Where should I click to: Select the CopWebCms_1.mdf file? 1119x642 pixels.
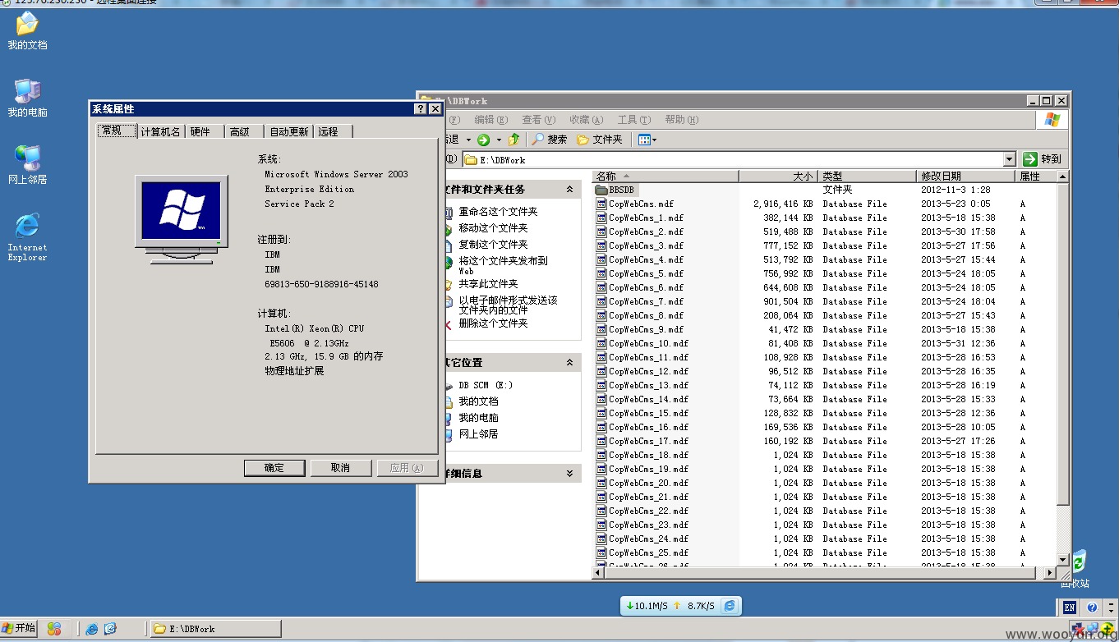[646, 218]
